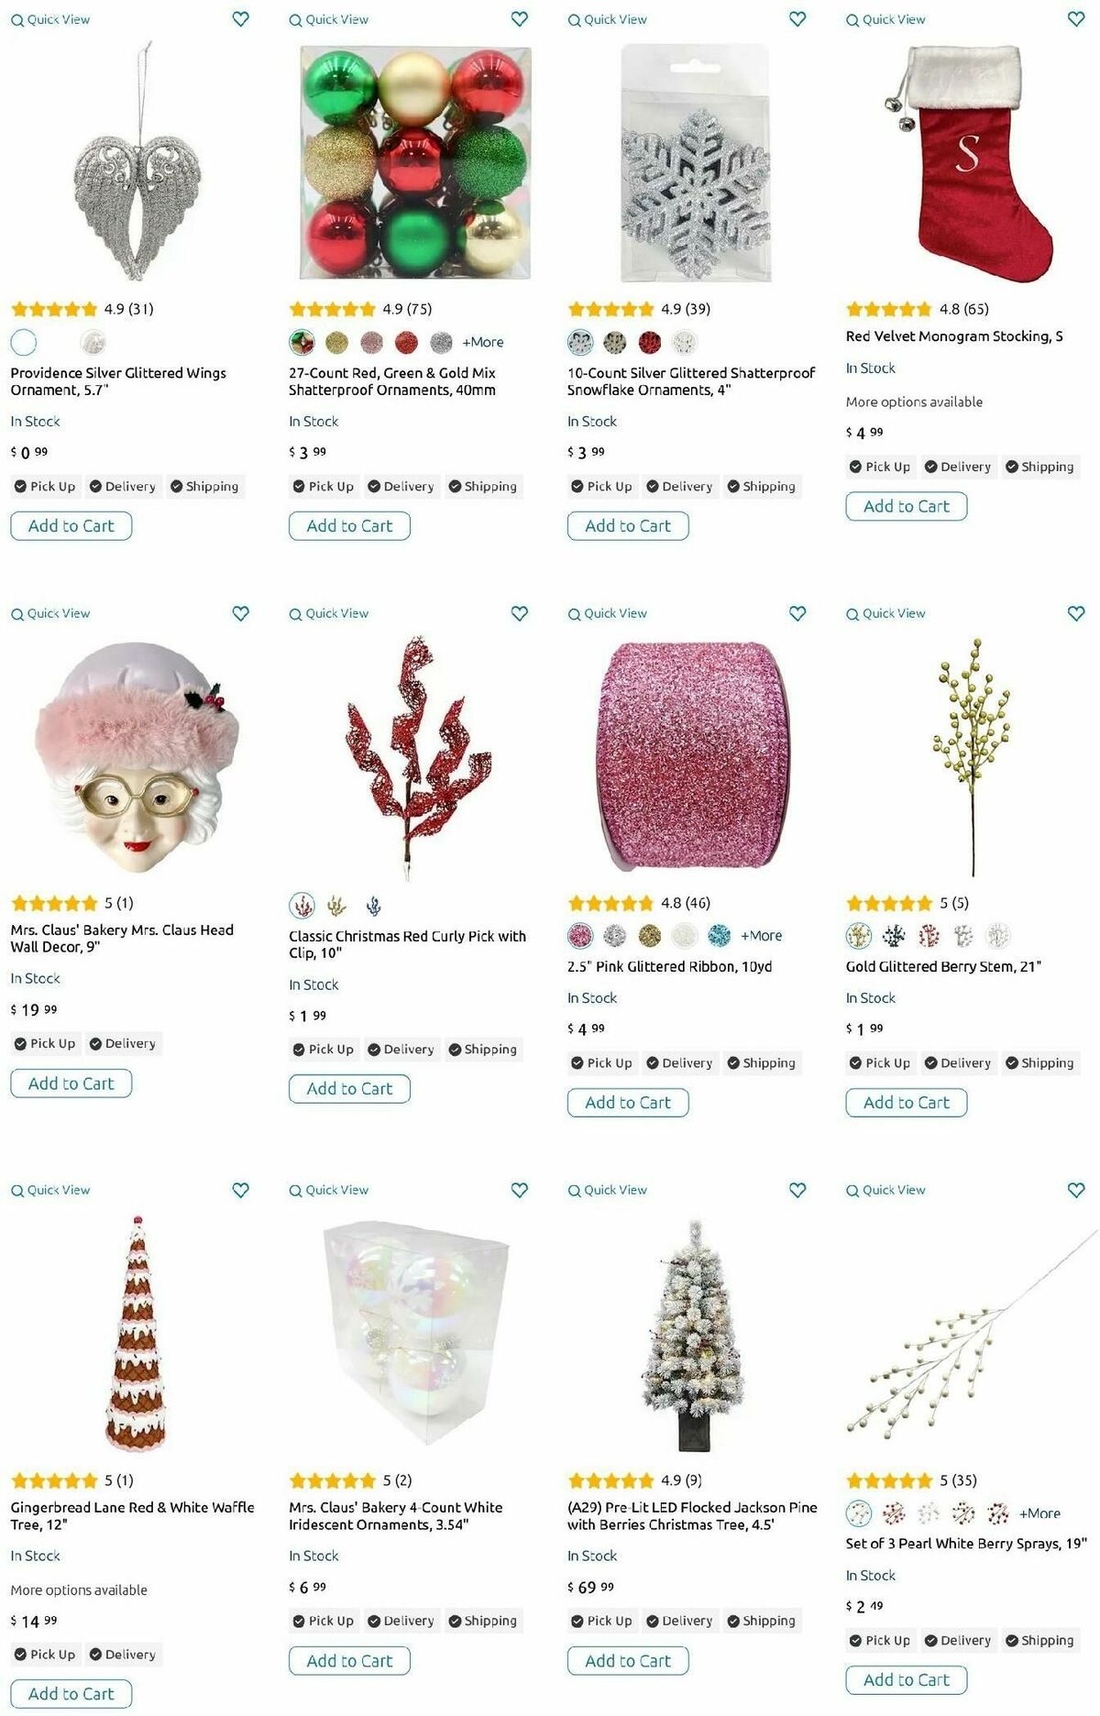Open Quick View for Pearl White Berry Sprays
The height and width of the screenshot is (1716, 1100).
(x=885, y=1190)
